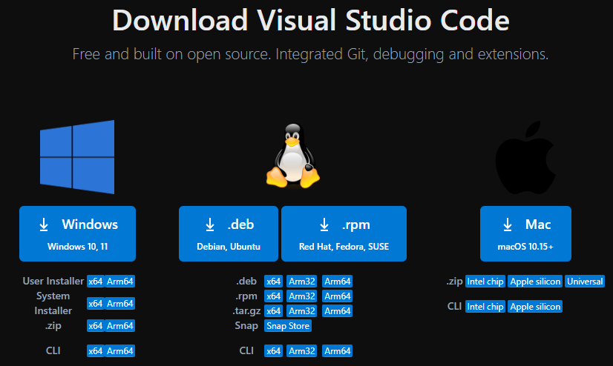This screenshot has height=366, width=613.
Task: Get the Mac .zip for Intel chip
Action: point(485,282)
